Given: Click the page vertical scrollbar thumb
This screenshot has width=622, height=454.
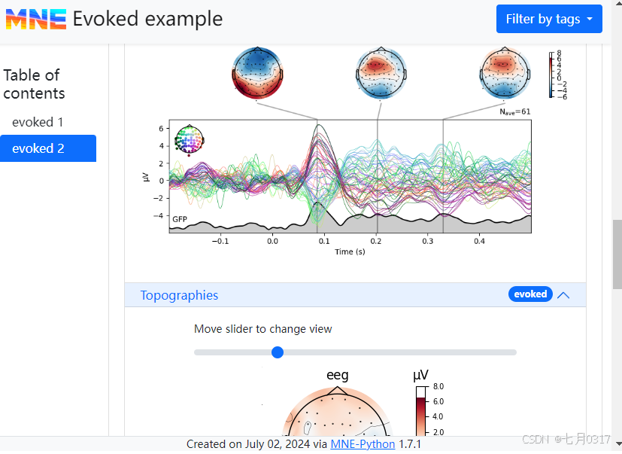Looking at the screenshot, I should (x=617, y=256).
